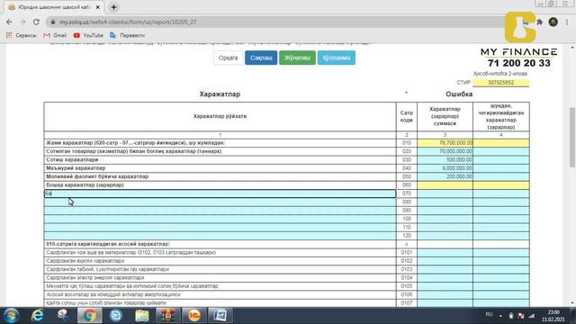
Task: Click the page vertical scrollbar
Action: [572, 138]
